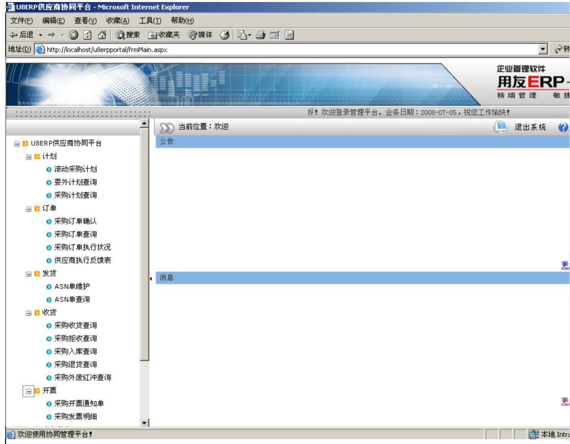The image size is (570, 444).
Task: Open ASN单查询 in the tree
Action: tap(72, 300)
